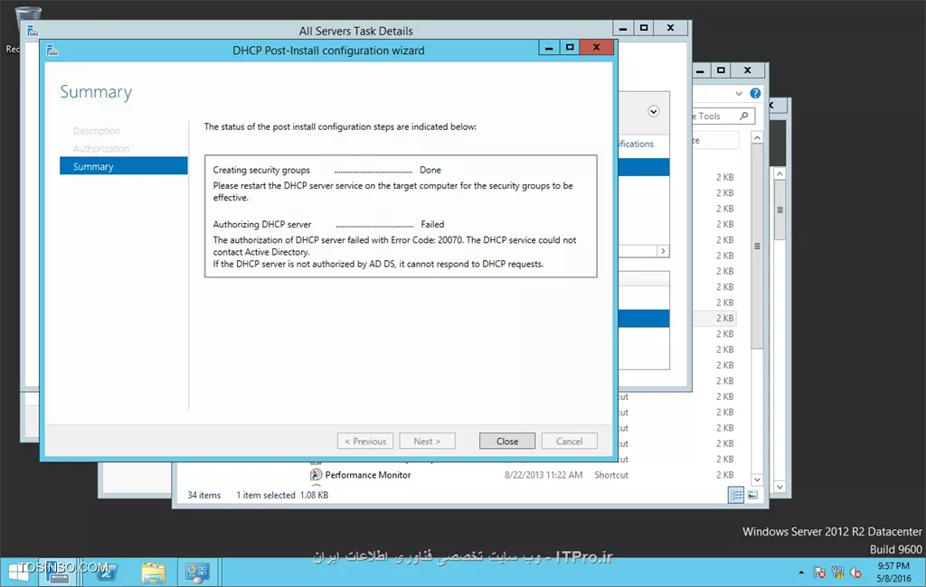Image resolution: width=926 pixels, height=587 pixels.
Task: Click the Performance Monitor shortcut icon
Action: (x=316, y=475)
